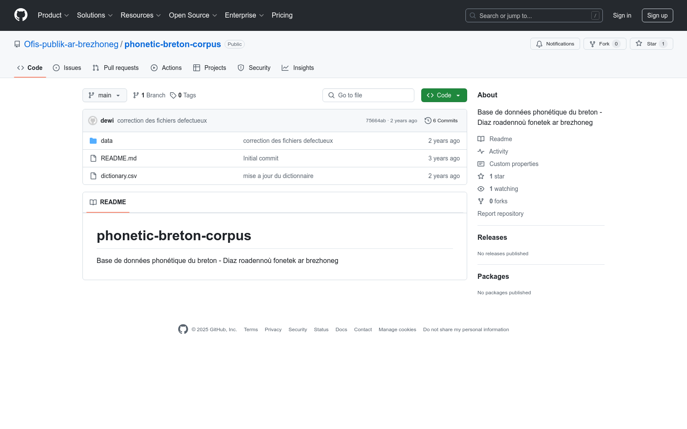Open the Pricing page
The image size is (687, 429).
click(282, 15)
